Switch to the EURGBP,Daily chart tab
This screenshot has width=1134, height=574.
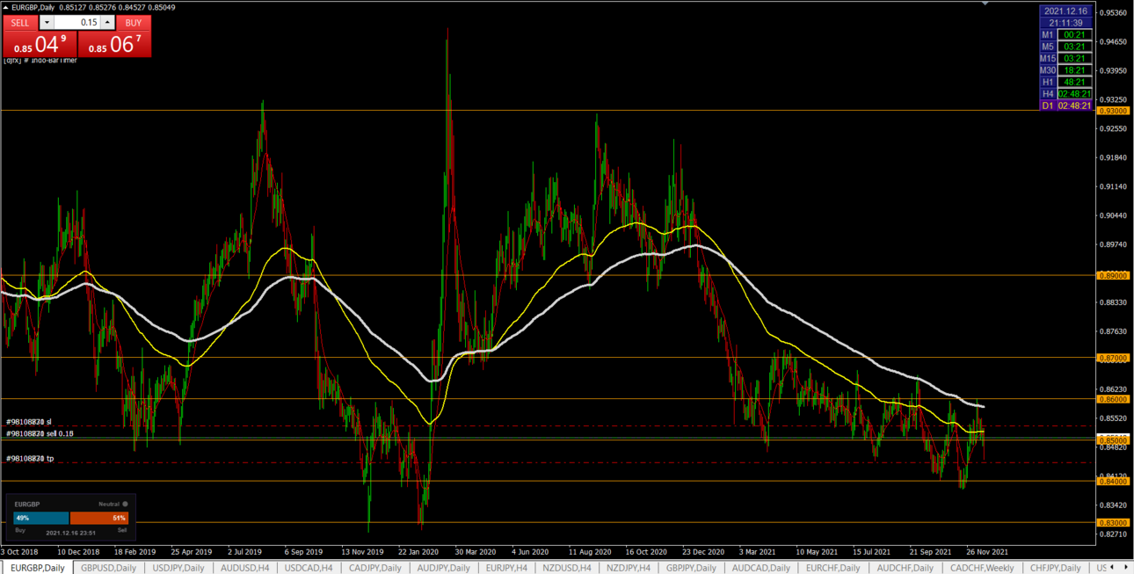(x=37, y=568)
